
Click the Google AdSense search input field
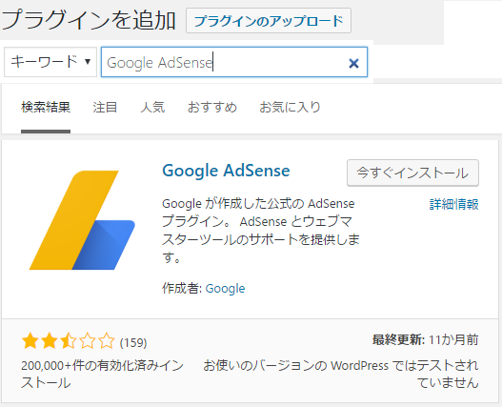(x=234, y=62)
